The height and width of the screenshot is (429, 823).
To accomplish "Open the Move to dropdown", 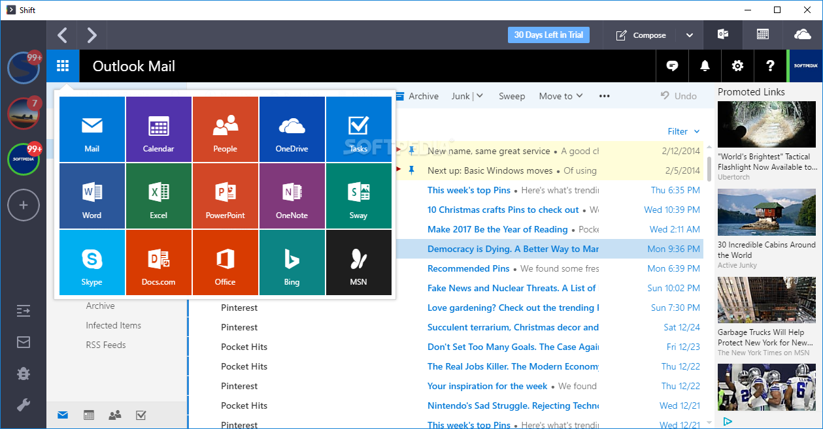I will [x=560, y=96].
